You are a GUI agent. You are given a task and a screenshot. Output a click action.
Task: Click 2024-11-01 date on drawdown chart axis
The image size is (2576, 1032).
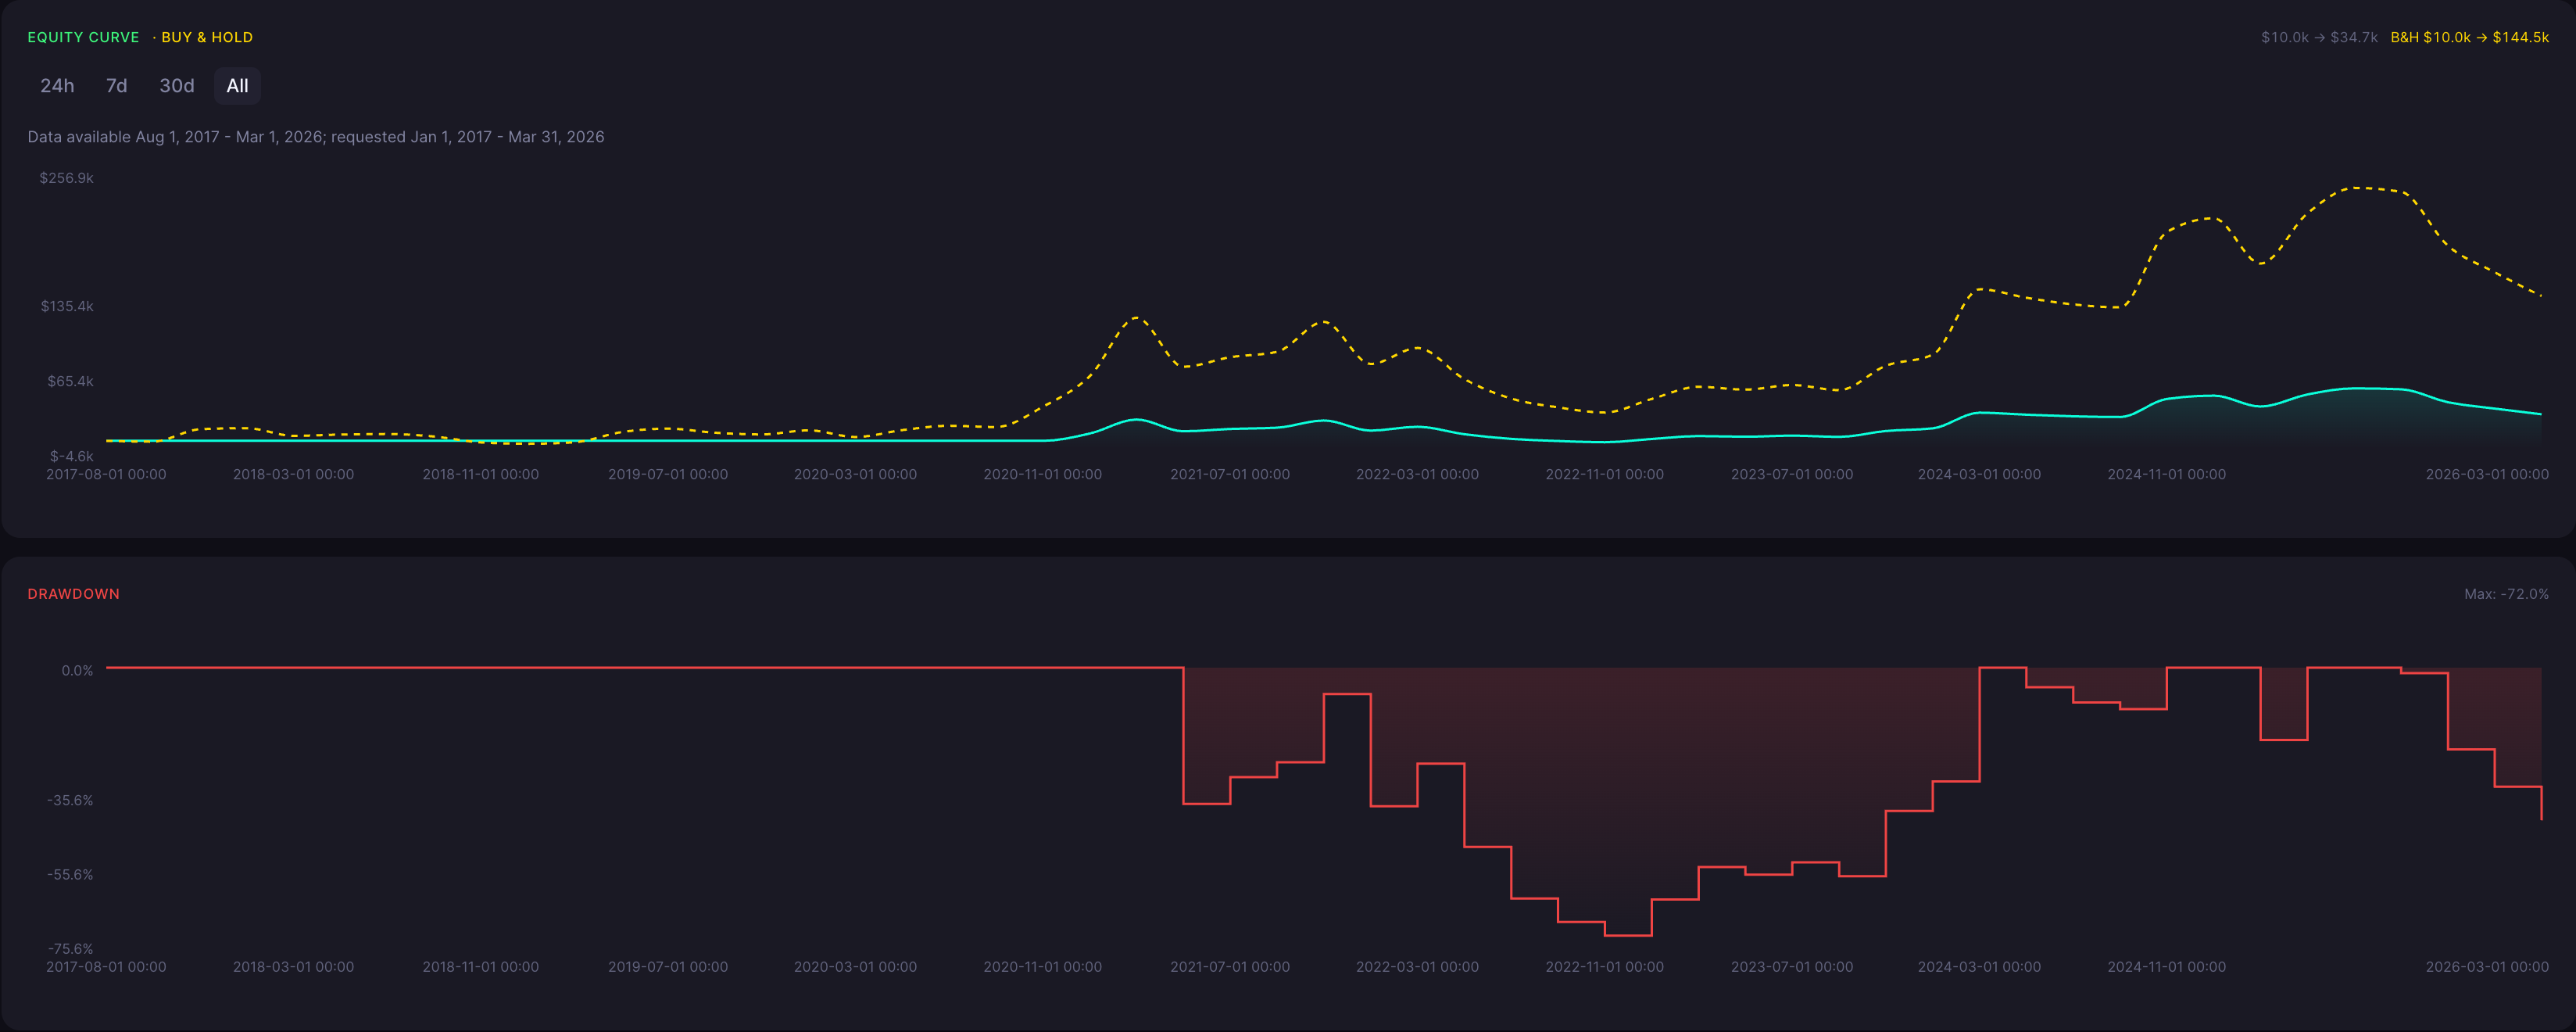click(2167, 967)
